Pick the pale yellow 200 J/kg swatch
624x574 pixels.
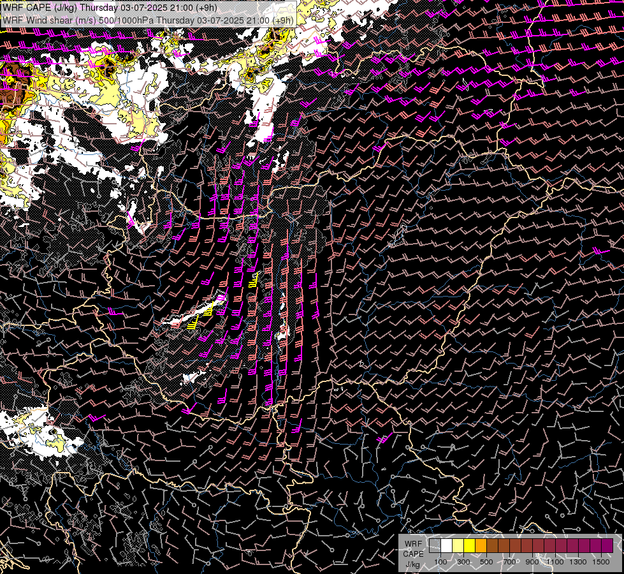(458, 545)
